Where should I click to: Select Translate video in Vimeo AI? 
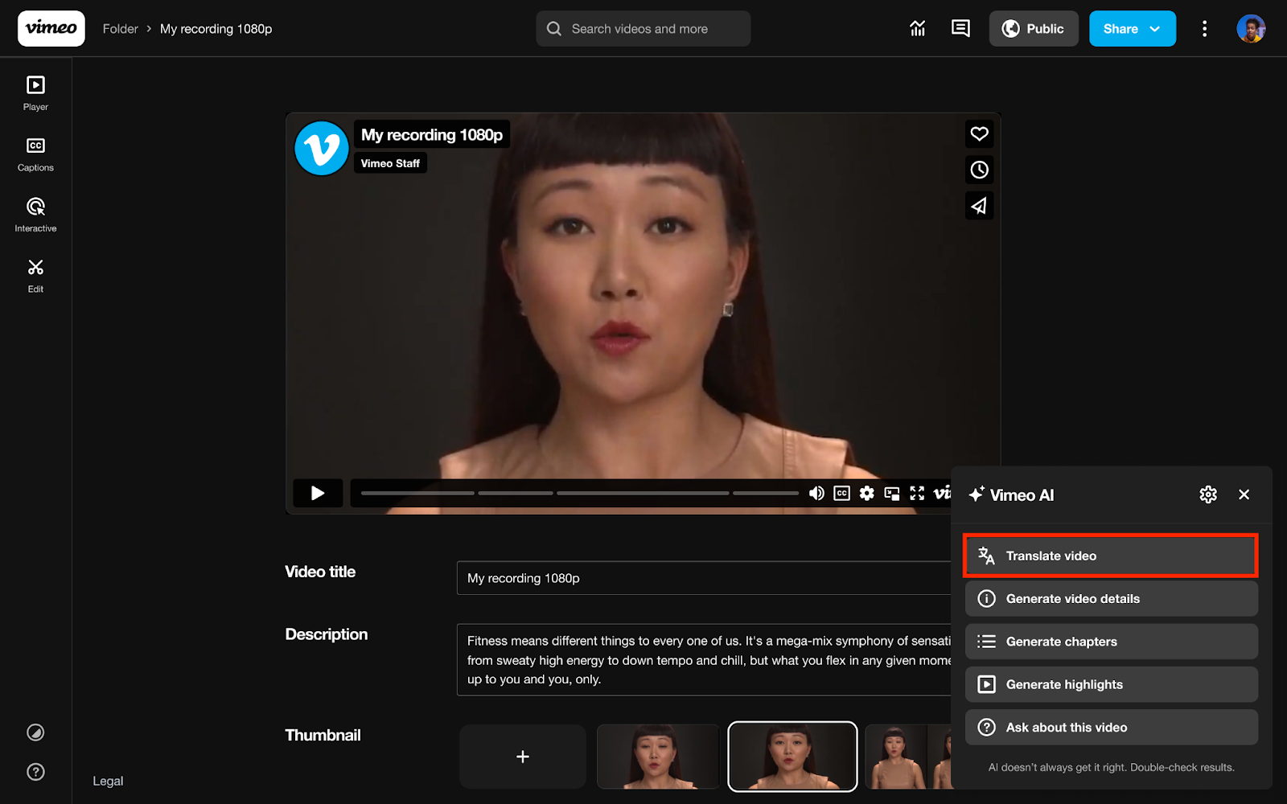tap(1110, 556)
